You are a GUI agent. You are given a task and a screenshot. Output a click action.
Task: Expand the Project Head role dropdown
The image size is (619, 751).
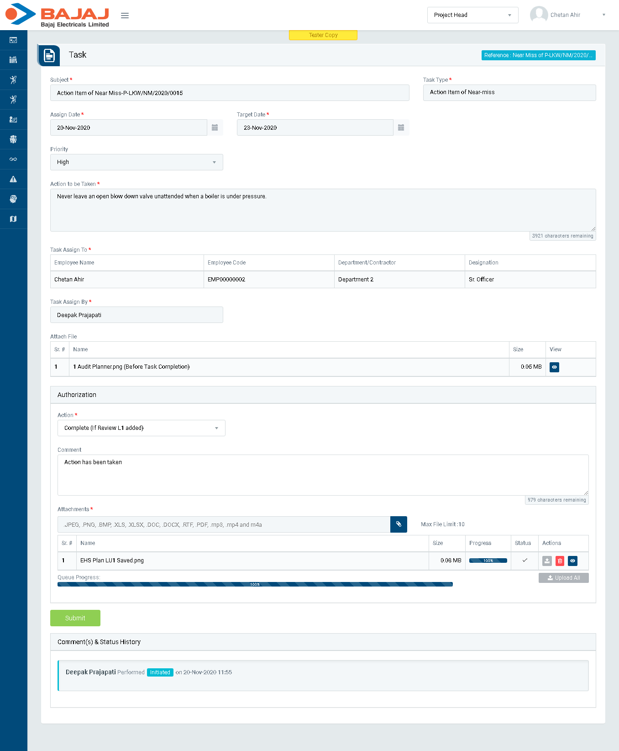coord(472,15)
